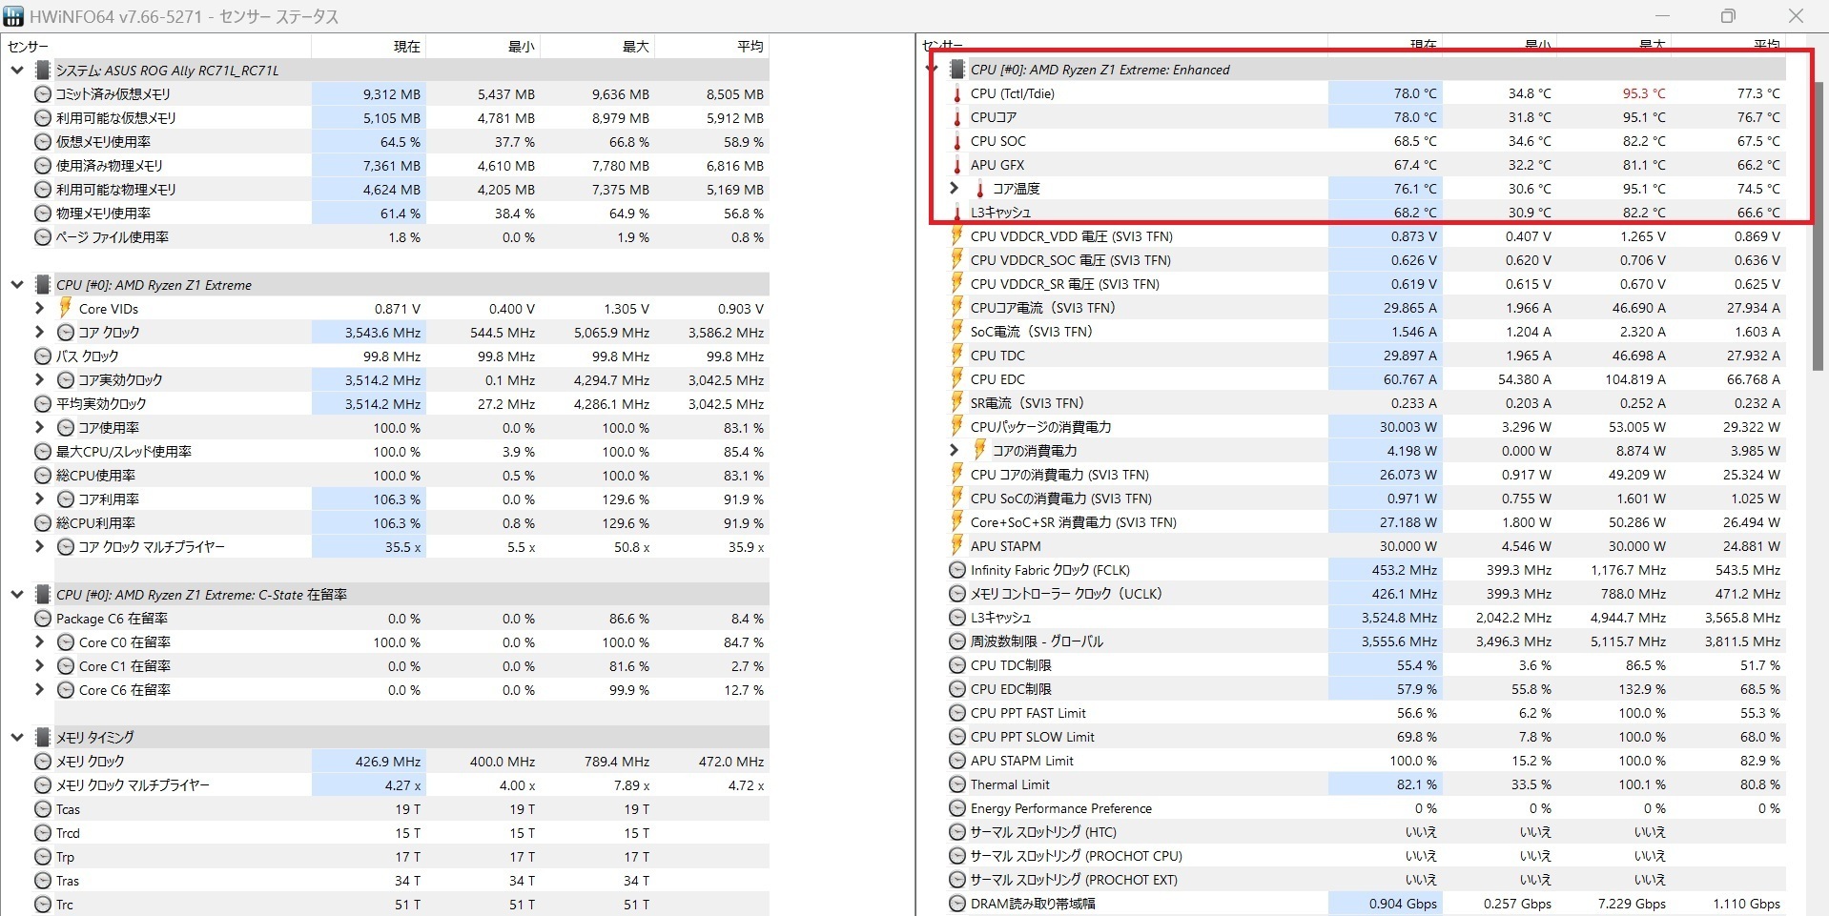Select the CPU PPT FAST Limit row
The width and height of the screenshot is (1829, 916).
coord(1367,713)
